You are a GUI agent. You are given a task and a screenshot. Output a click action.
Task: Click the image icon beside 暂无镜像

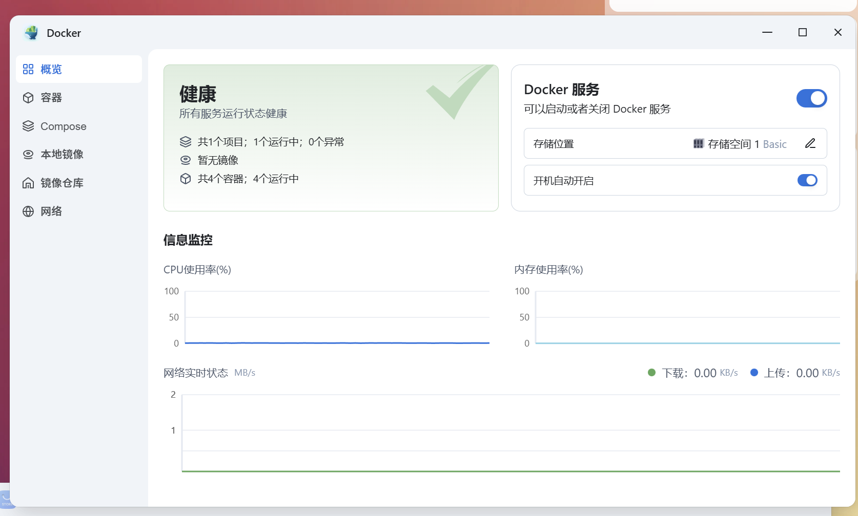(x=186, y=160)
